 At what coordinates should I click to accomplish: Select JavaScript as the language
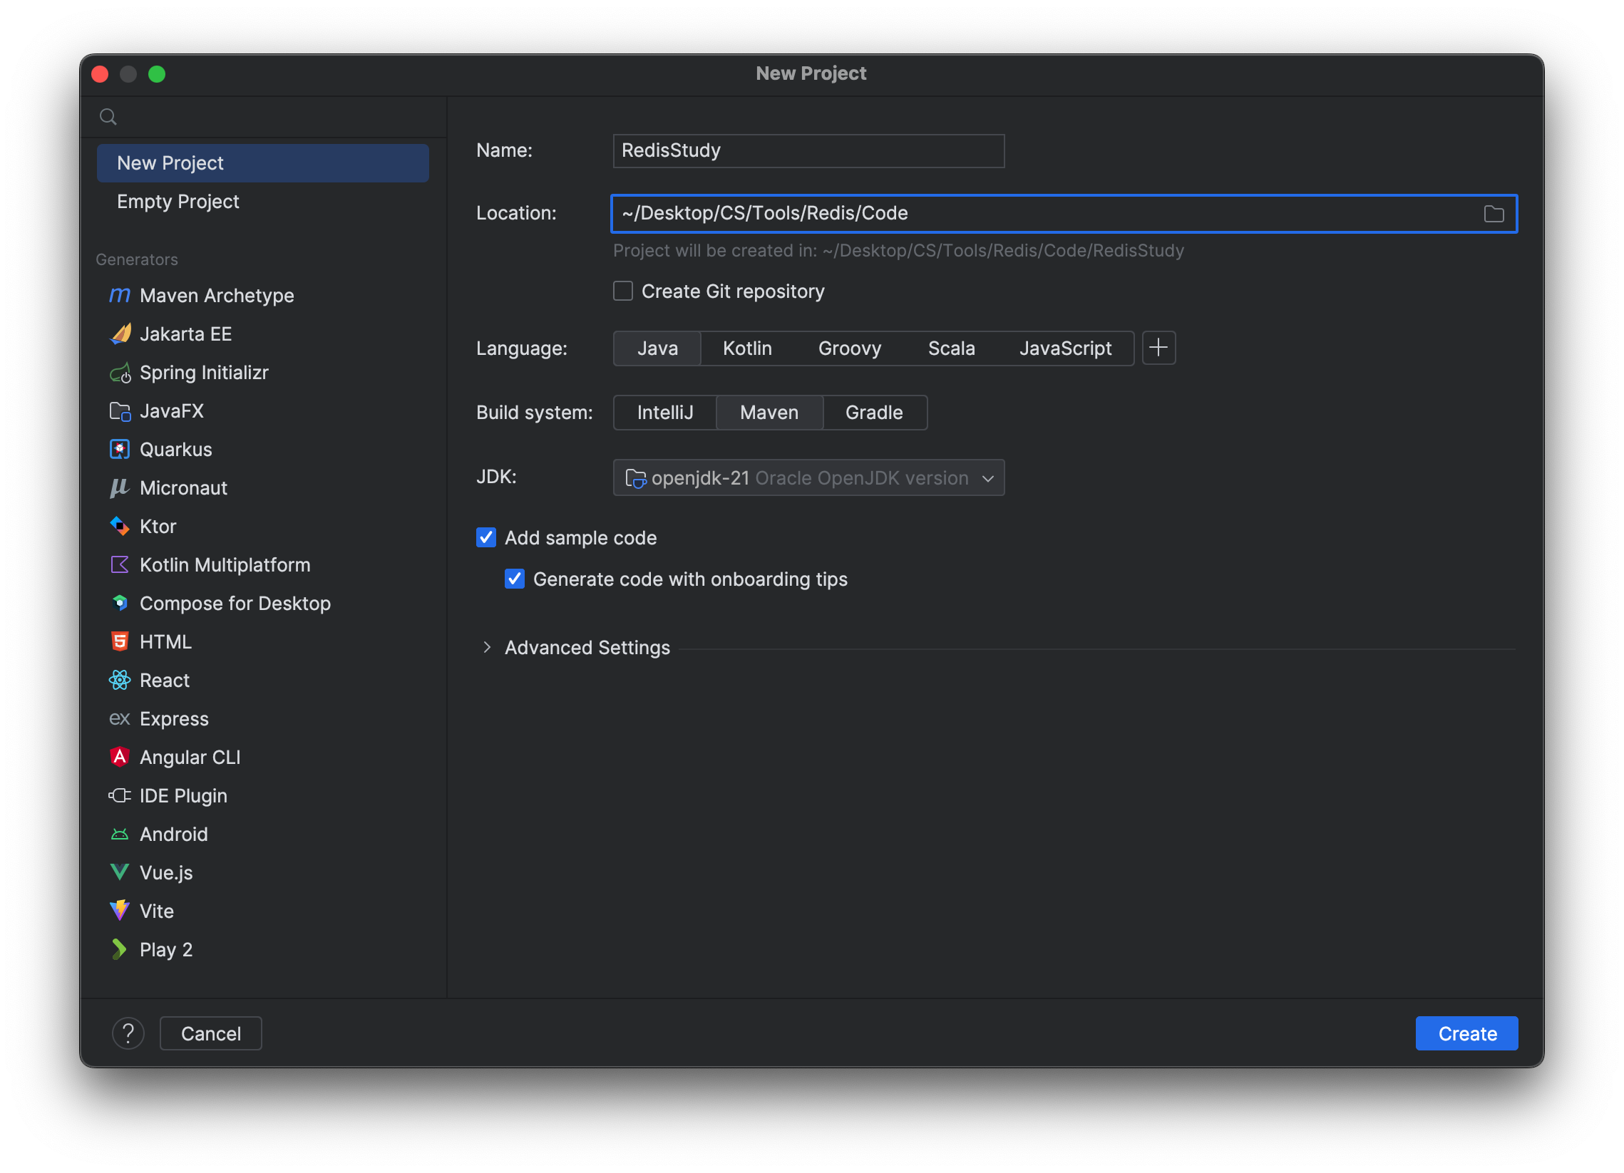(1066, 348)
